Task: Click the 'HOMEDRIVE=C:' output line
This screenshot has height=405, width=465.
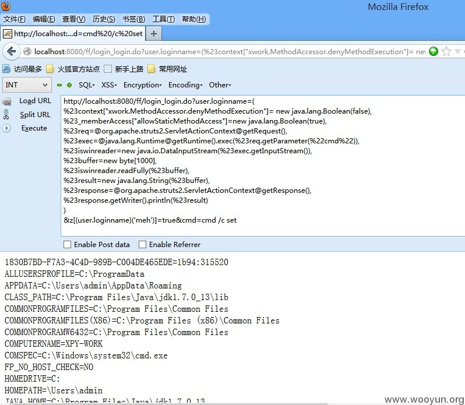Action: click(x=32, y=379)
